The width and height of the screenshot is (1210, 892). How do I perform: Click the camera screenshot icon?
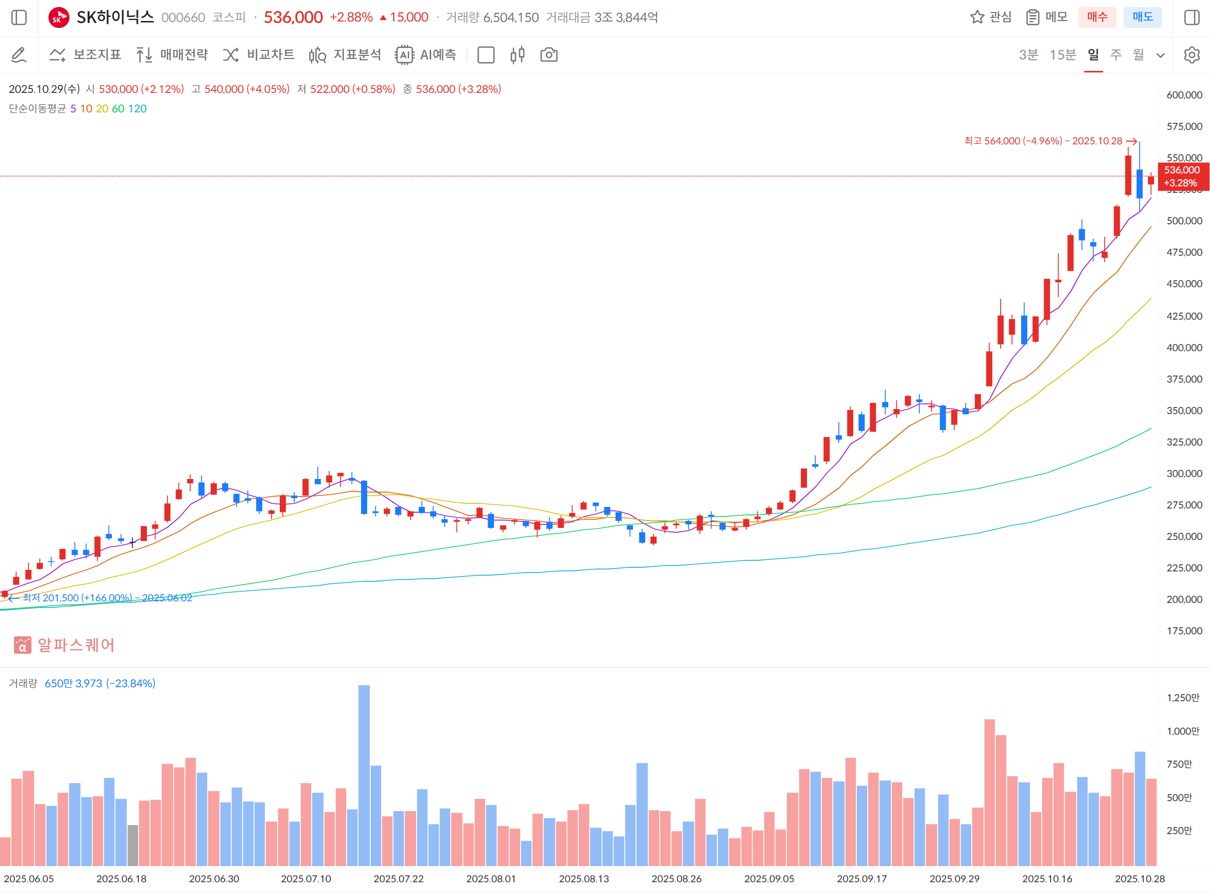548,54
